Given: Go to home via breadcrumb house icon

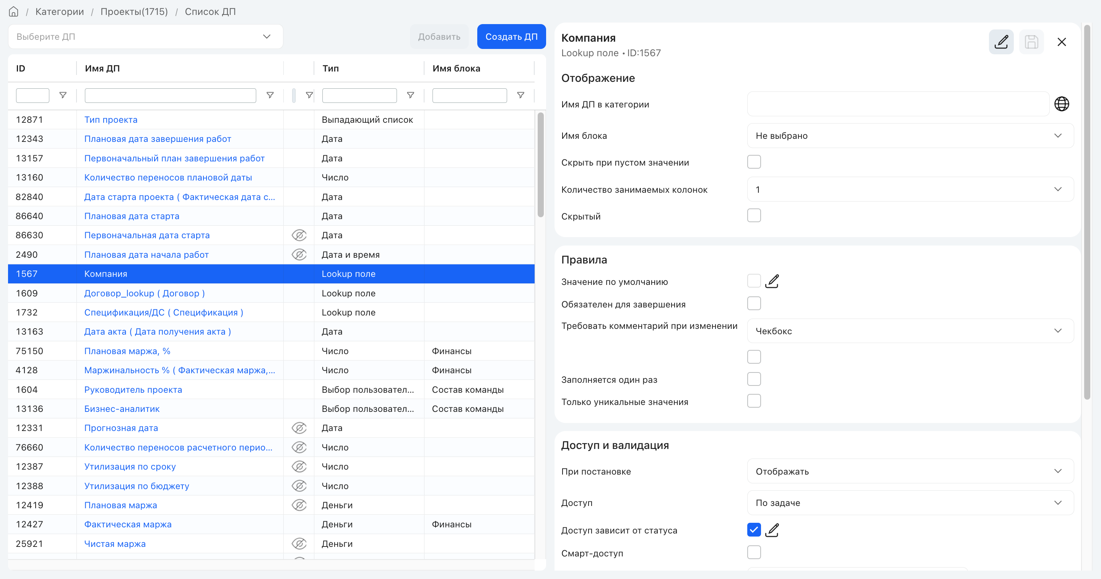Looking at the screenshot, I should (x=14, y=11).
